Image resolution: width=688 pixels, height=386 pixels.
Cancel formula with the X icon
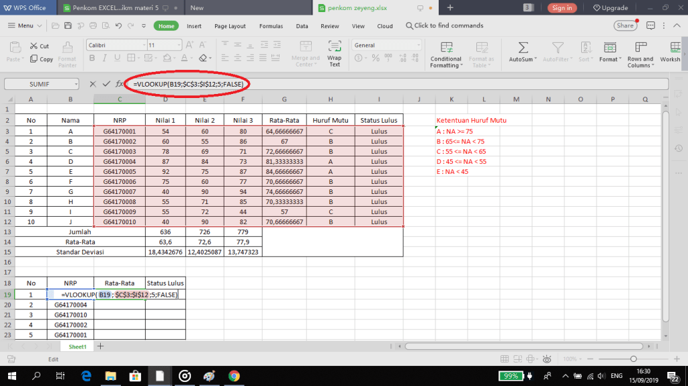tap(93, 84)
